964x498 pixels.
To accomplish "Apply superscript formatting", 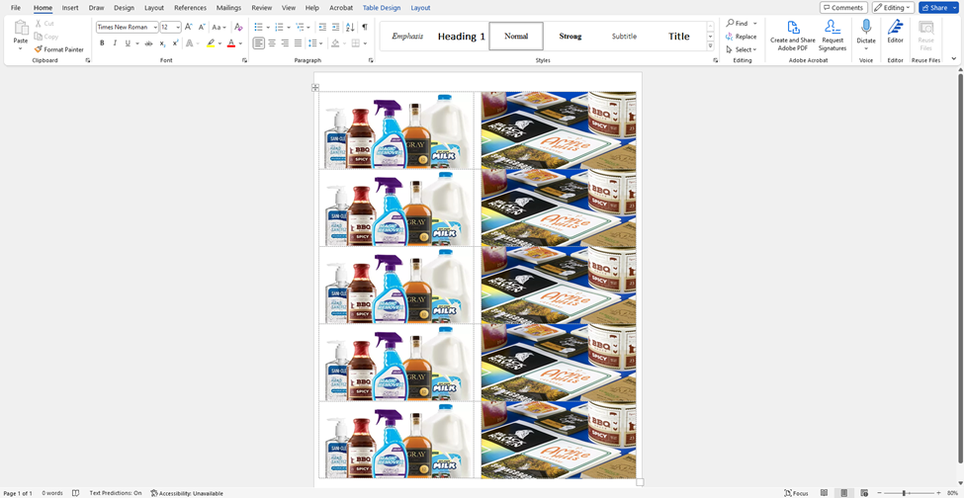I will [175, 43].
